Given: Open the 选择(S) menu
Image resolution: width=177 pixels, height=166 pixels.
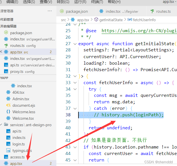Looking at the screenshot, I should 29,2.
